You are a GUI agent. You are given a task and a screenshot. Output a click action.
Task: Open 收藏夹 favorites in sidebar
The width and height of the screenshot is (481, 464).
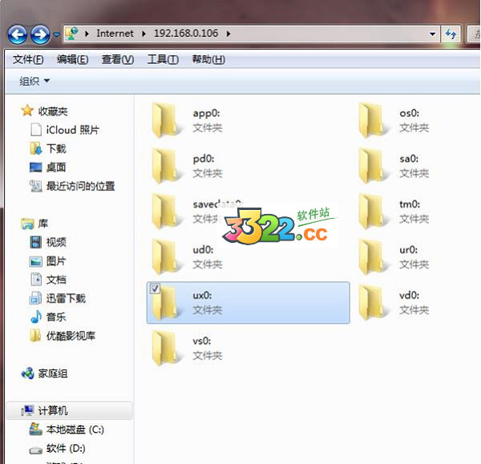[53, 111]
